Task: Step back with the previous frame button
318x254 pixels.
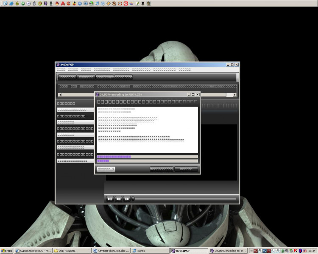Action: point(118,199)
